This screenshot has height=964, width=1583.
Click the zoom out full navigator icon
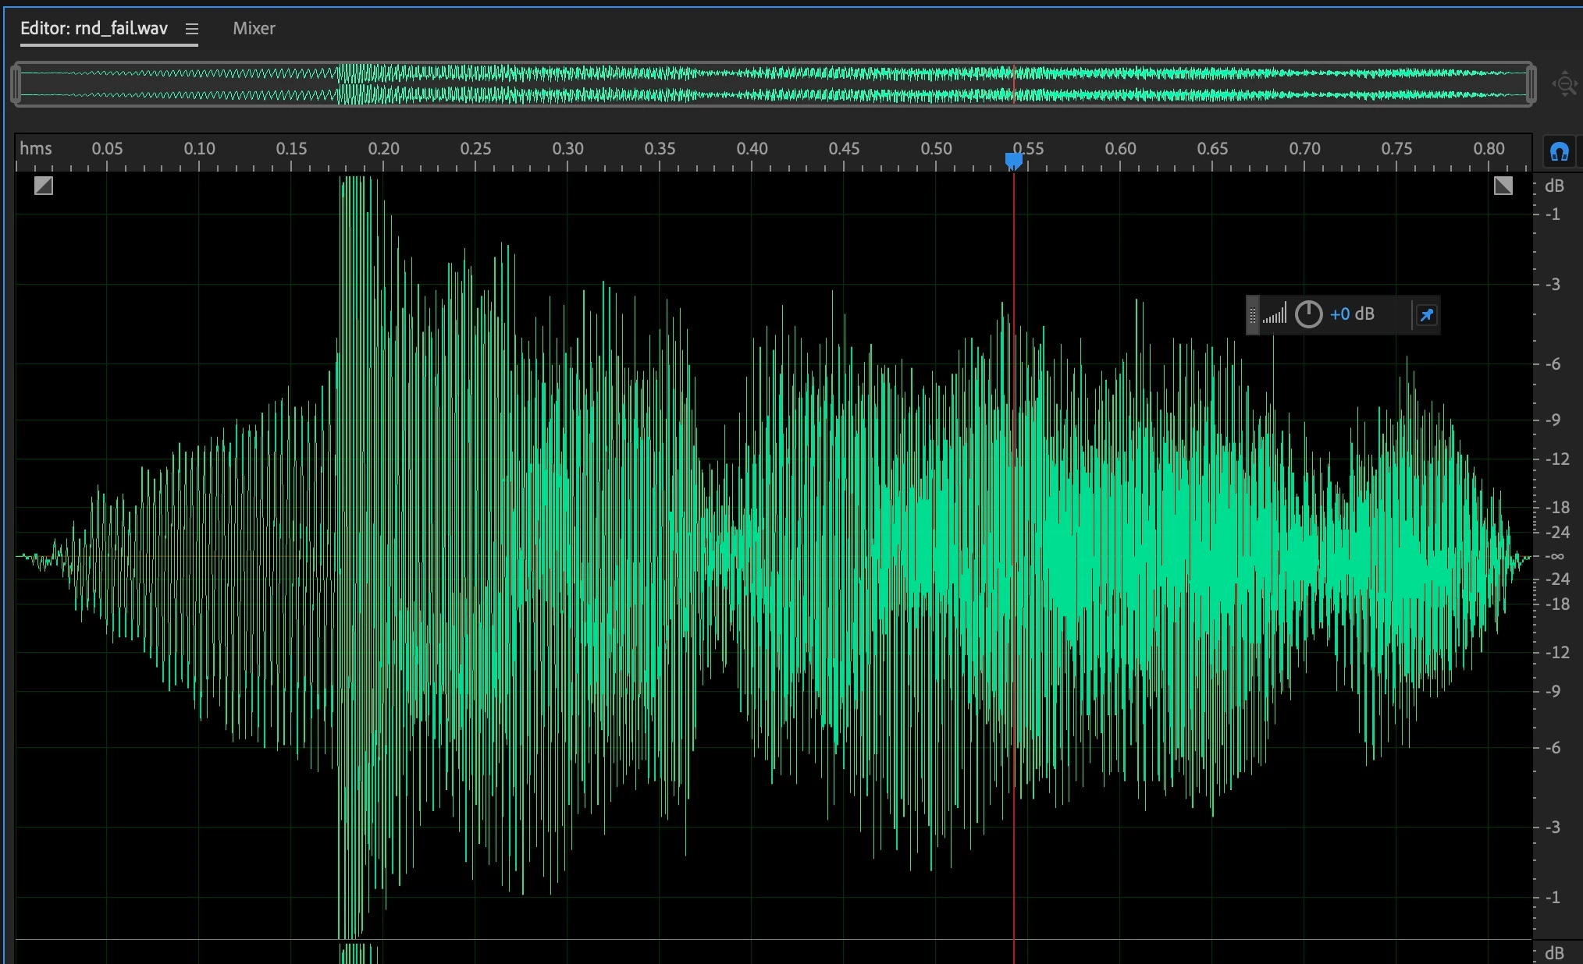(x=1565, y=84)
